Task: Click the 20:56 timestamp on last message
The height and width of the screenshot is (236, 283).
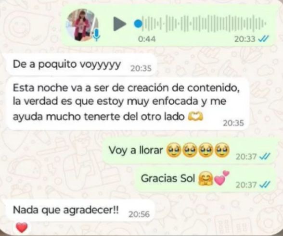Action: coord(139,214)
